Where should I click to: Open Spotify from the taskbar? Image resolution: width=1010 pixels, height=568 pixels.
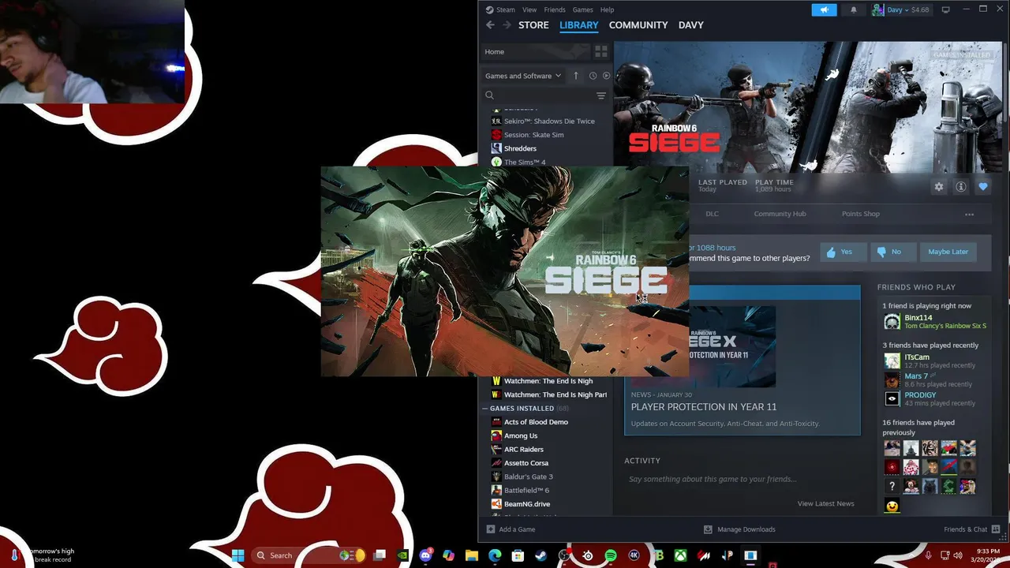pyautogui.click(x=611, y=555)
